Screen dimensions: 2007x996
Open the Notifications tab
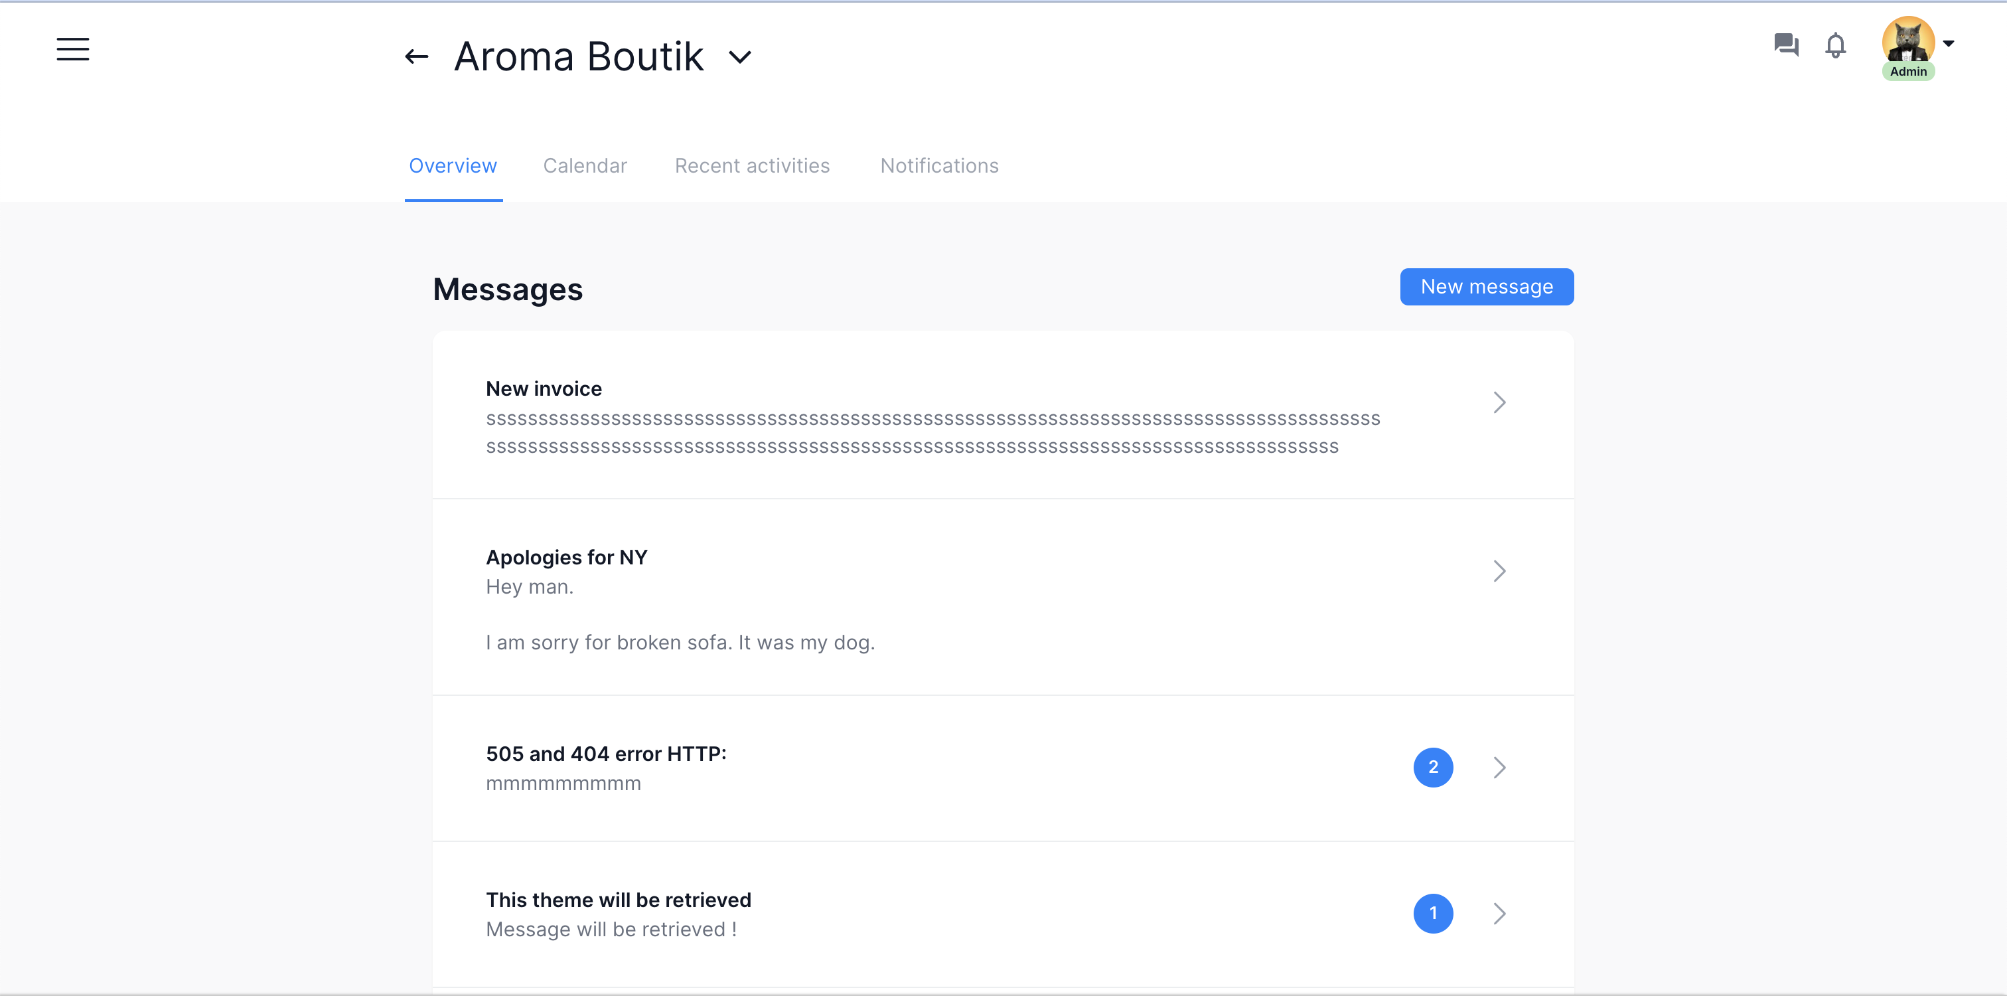(x=939, y=165)
